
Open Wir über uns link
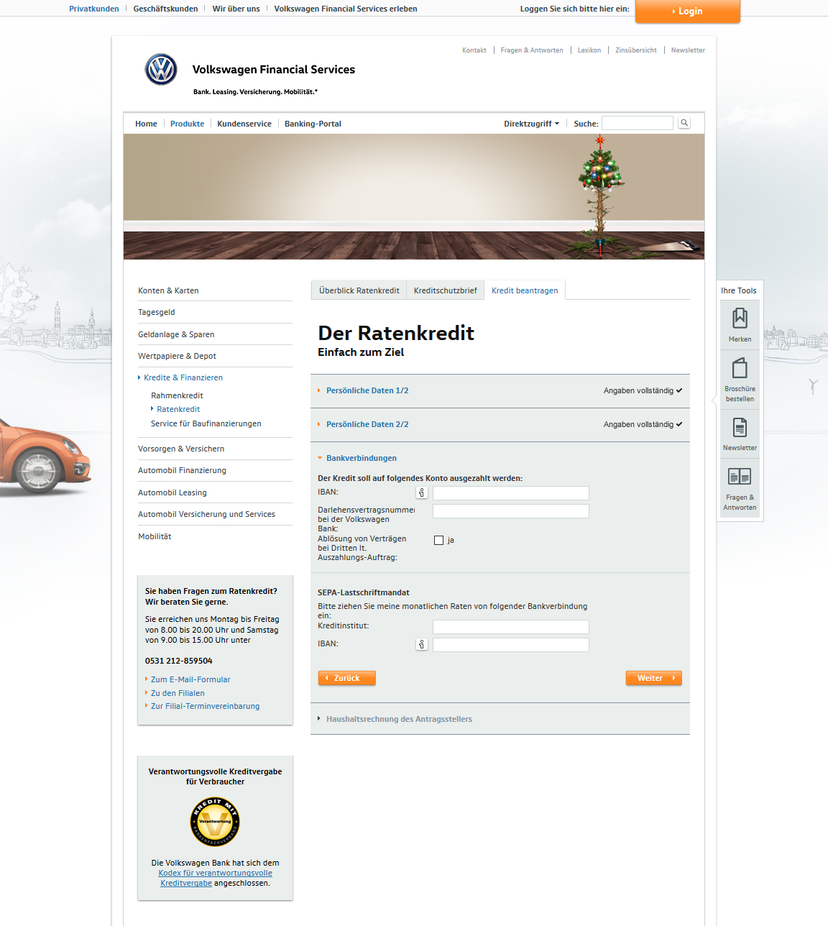[x=236, y=9]
